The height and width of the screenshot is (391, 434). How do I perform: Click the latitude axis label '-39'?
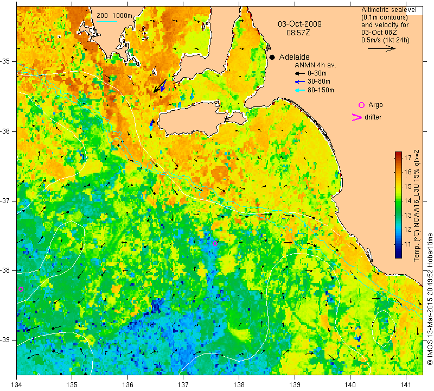tap(5, 340)
